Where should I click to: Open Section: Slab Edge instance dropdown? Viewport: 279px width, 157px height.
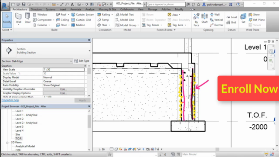tap(71, 61)
